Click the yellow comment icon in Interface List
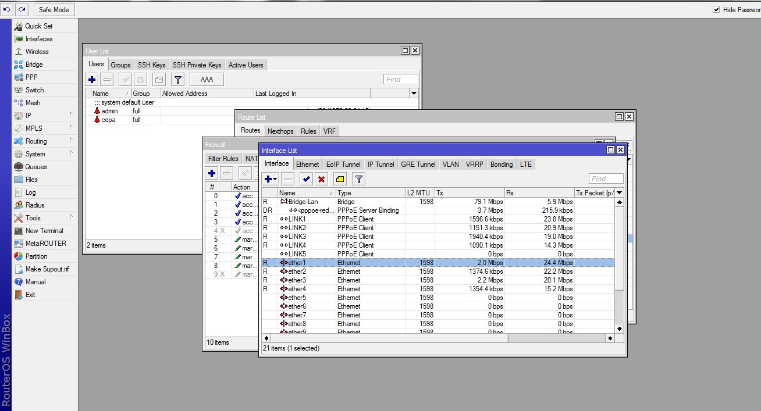Viewport: 761px width, 411px height. pyautogui.click(x=340, y=179)
